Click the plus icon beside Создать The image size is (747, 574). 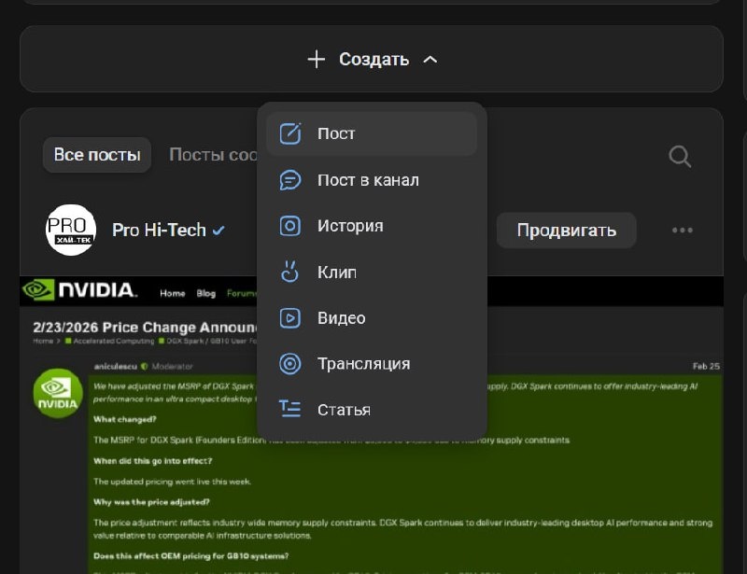pyautogui.click(x=317, y=60)
